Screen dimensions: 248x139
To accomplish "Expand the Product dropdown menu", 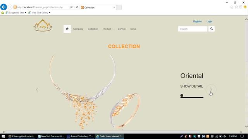I will click(x=108, y=29).
